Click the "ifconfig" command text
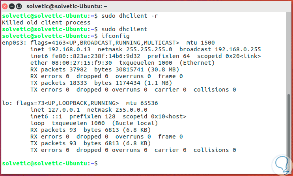Screen dimensions: 293x176 click(114, 36)
